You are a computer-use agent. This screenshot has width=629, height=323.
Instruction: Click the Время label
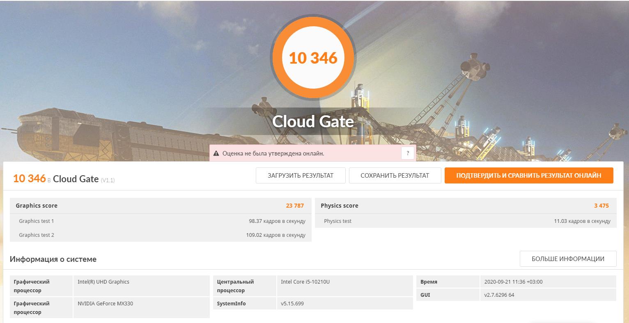click(x=429, y=282)
